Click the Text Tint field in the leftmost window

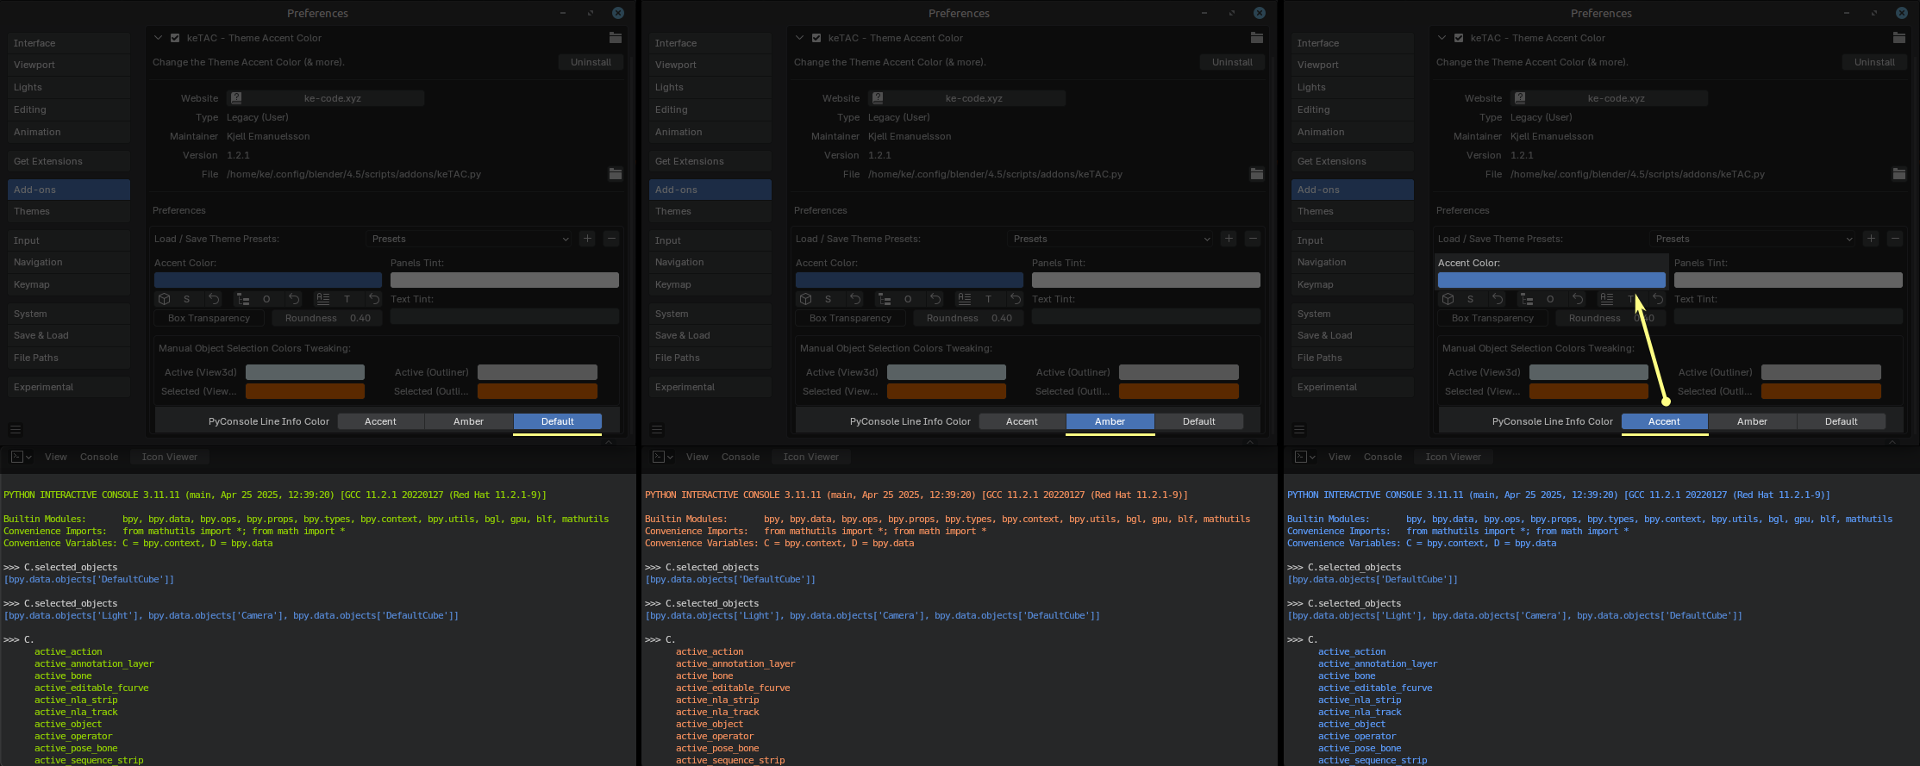click(x=504, y=317)
